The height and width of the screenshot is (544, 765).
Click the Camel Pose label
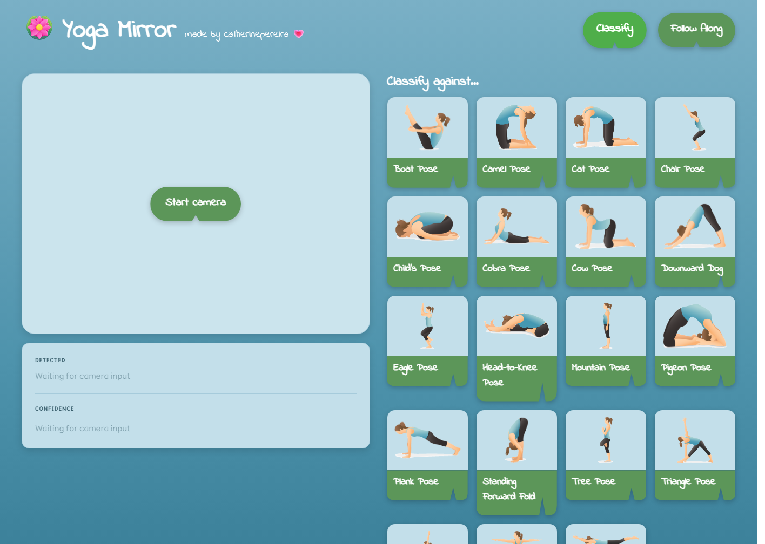tap(506, 169)
